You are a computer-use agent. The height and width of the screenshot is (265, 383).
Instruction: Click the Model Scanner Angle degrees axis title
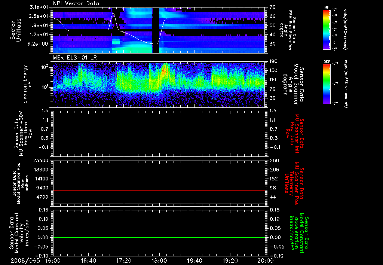coord(293,85)
